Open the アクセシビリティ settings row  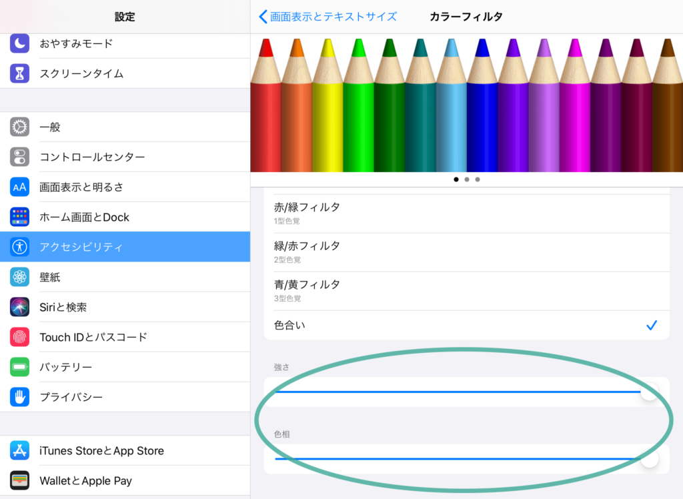point(125,247)
